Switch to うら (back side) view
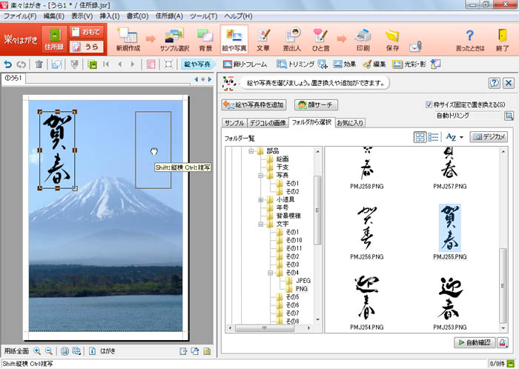The image size is (519, 369). click(x=87, y=47)
